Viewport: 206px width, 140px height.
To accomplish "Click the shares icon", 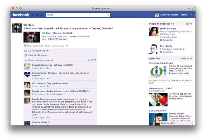I will coord(26,55).
